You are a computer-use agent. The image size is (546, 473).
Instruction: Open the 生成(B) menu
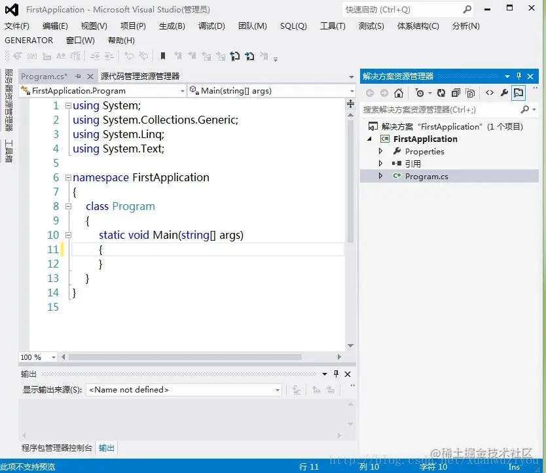pos(172,26)
